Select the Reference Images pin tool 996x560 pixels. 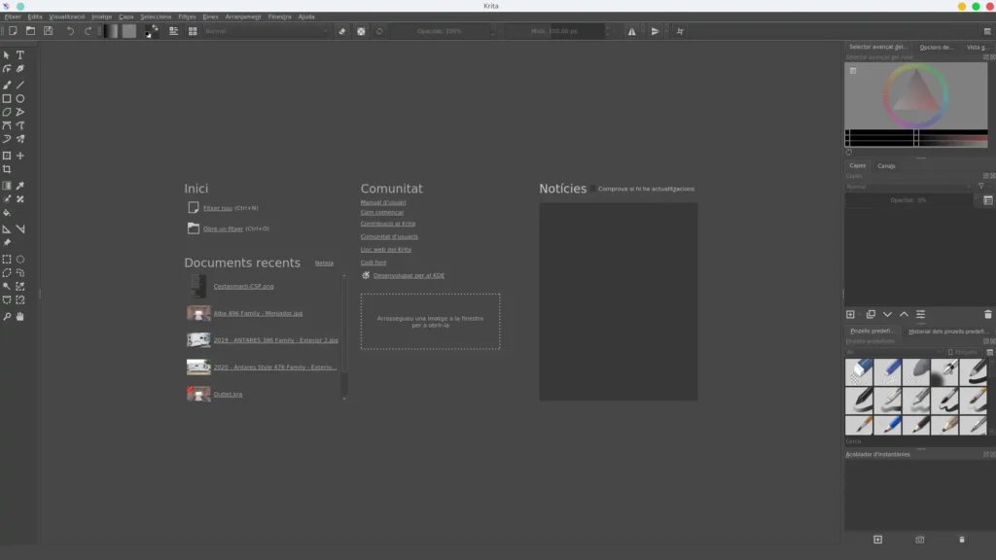click(7, 242)
